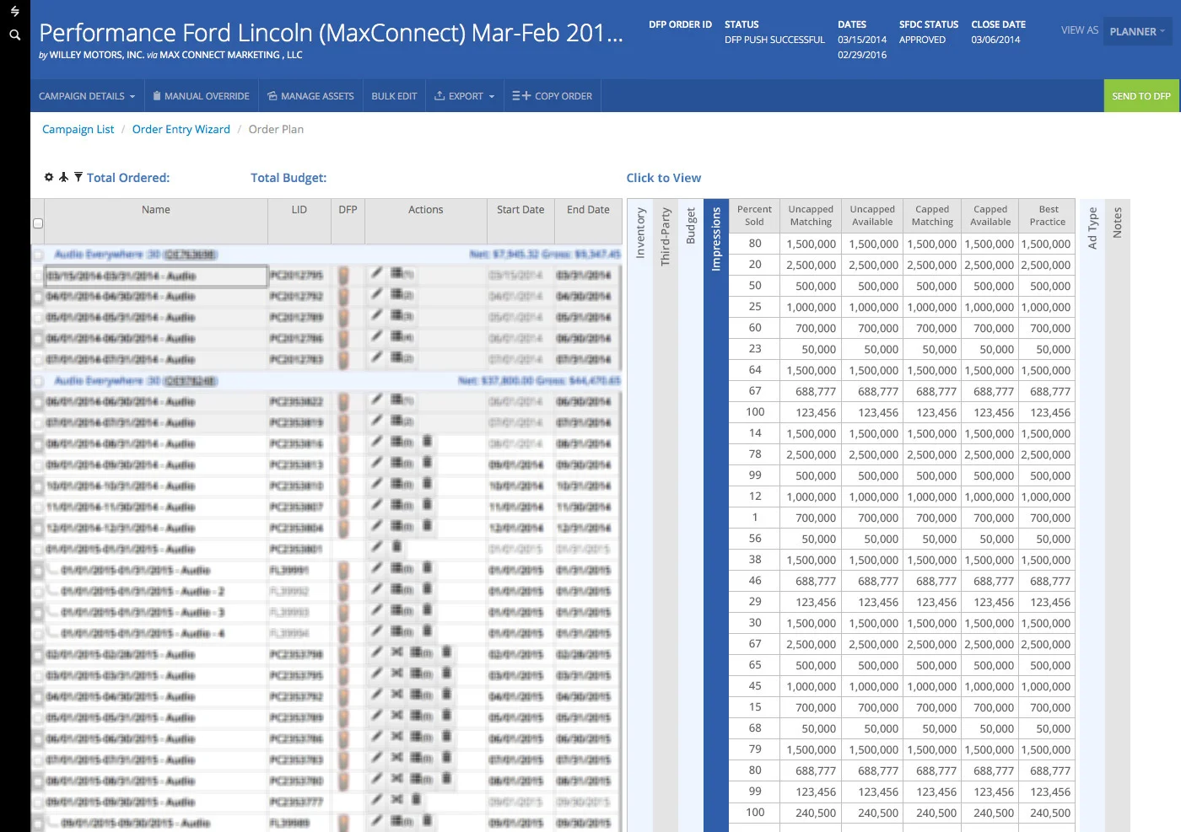Split icon for 04/01/2015-04/30/2015 Audio row
This screenshot has width=1181, height=832.
coord(396,694)
